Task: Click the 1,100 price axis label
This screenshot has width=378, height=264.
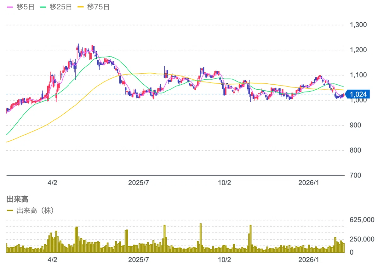Action: (358, 75)
